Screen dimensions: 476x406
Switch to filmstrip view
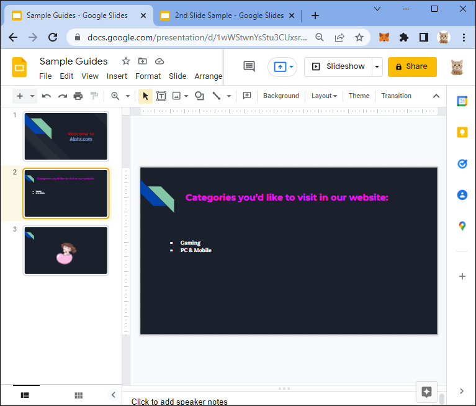(x=25, y=395)
